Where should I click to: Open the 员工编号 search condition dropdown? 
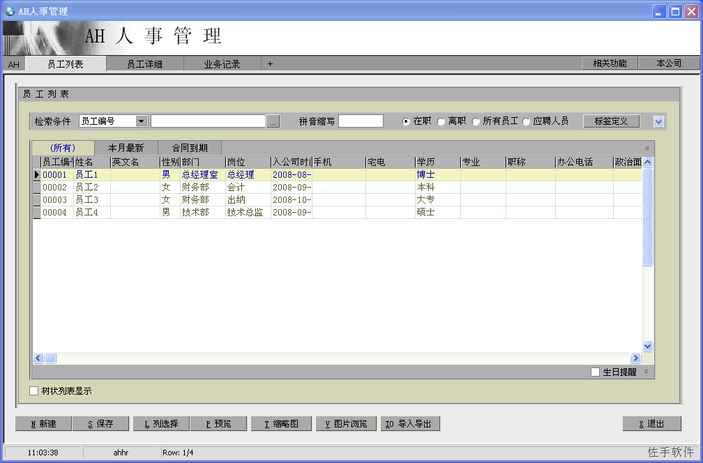141,121
